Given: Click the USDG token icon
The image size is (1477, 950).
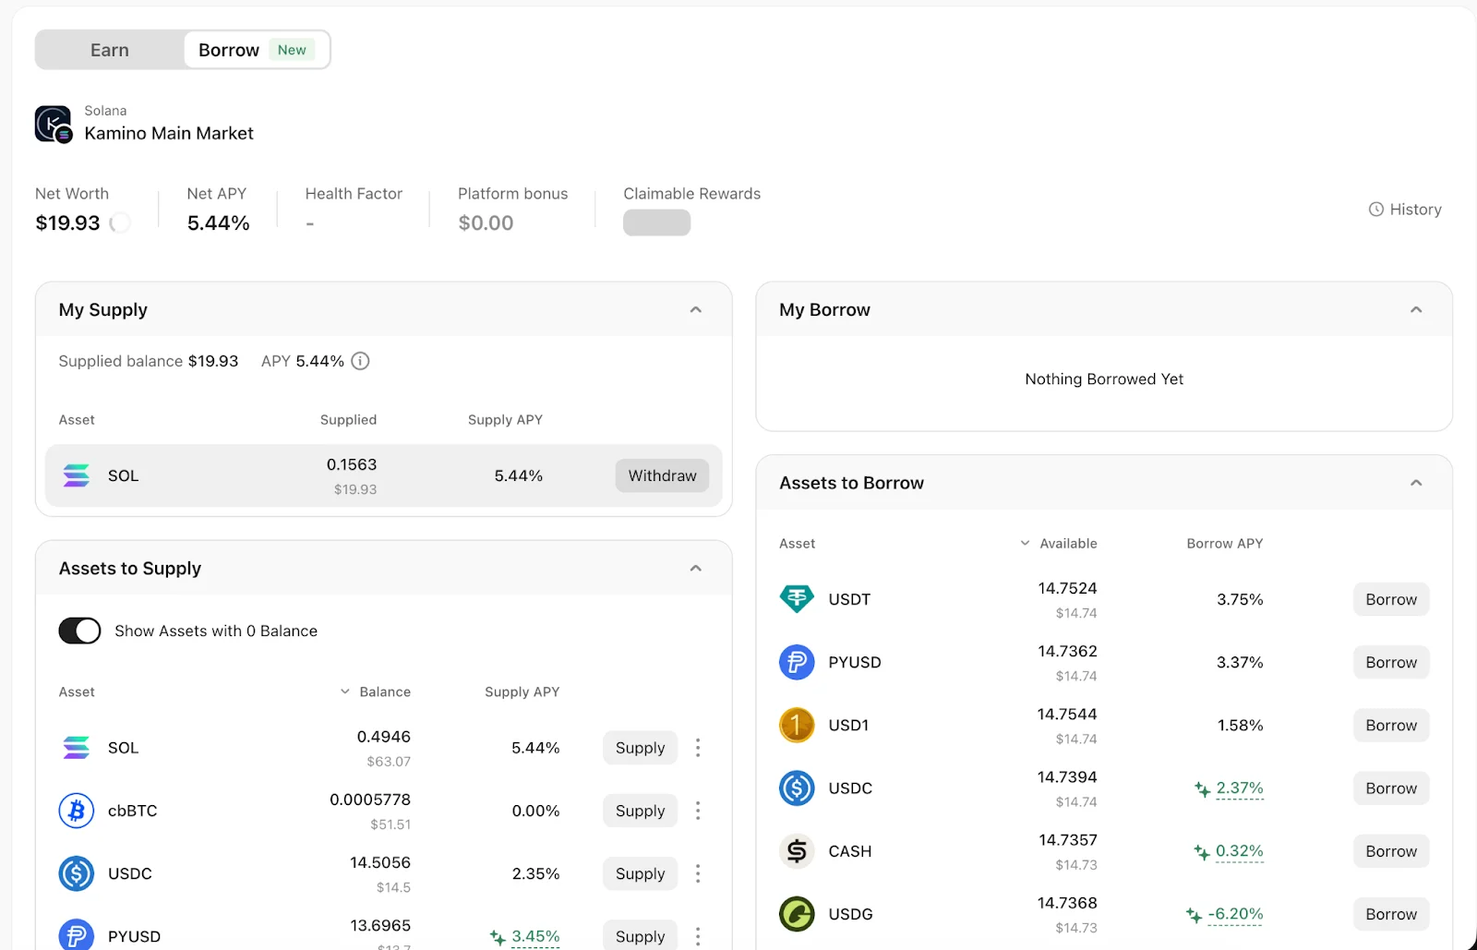Looking at the screenshot, I should pyautogui.click(x=797, y=914).
